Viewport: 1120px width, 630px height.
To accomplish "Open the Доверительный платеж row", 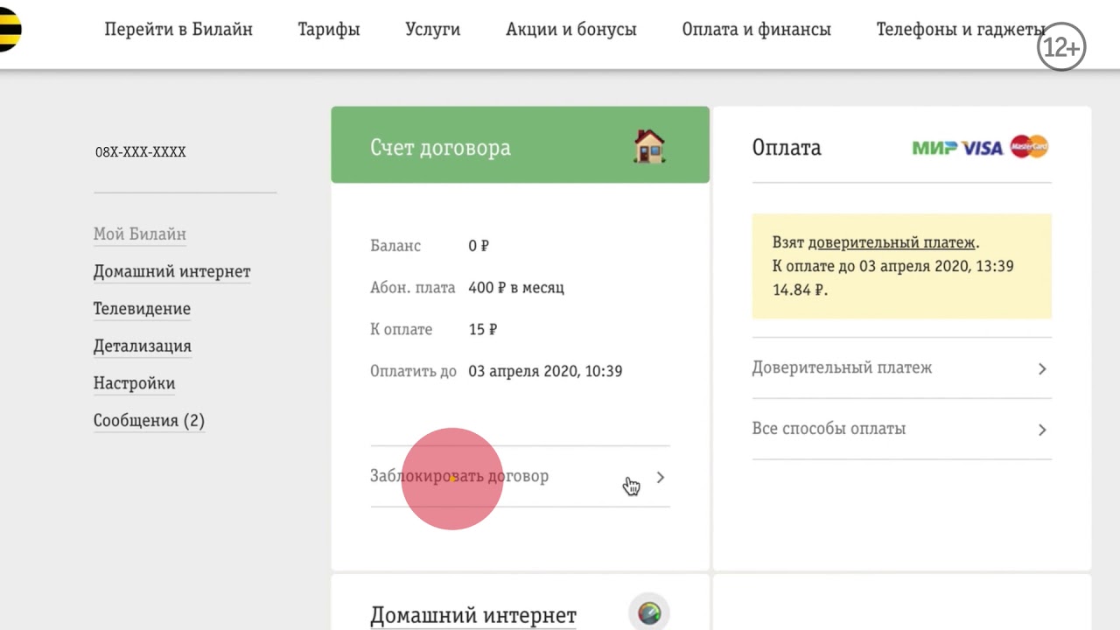I will coord(901,368).
